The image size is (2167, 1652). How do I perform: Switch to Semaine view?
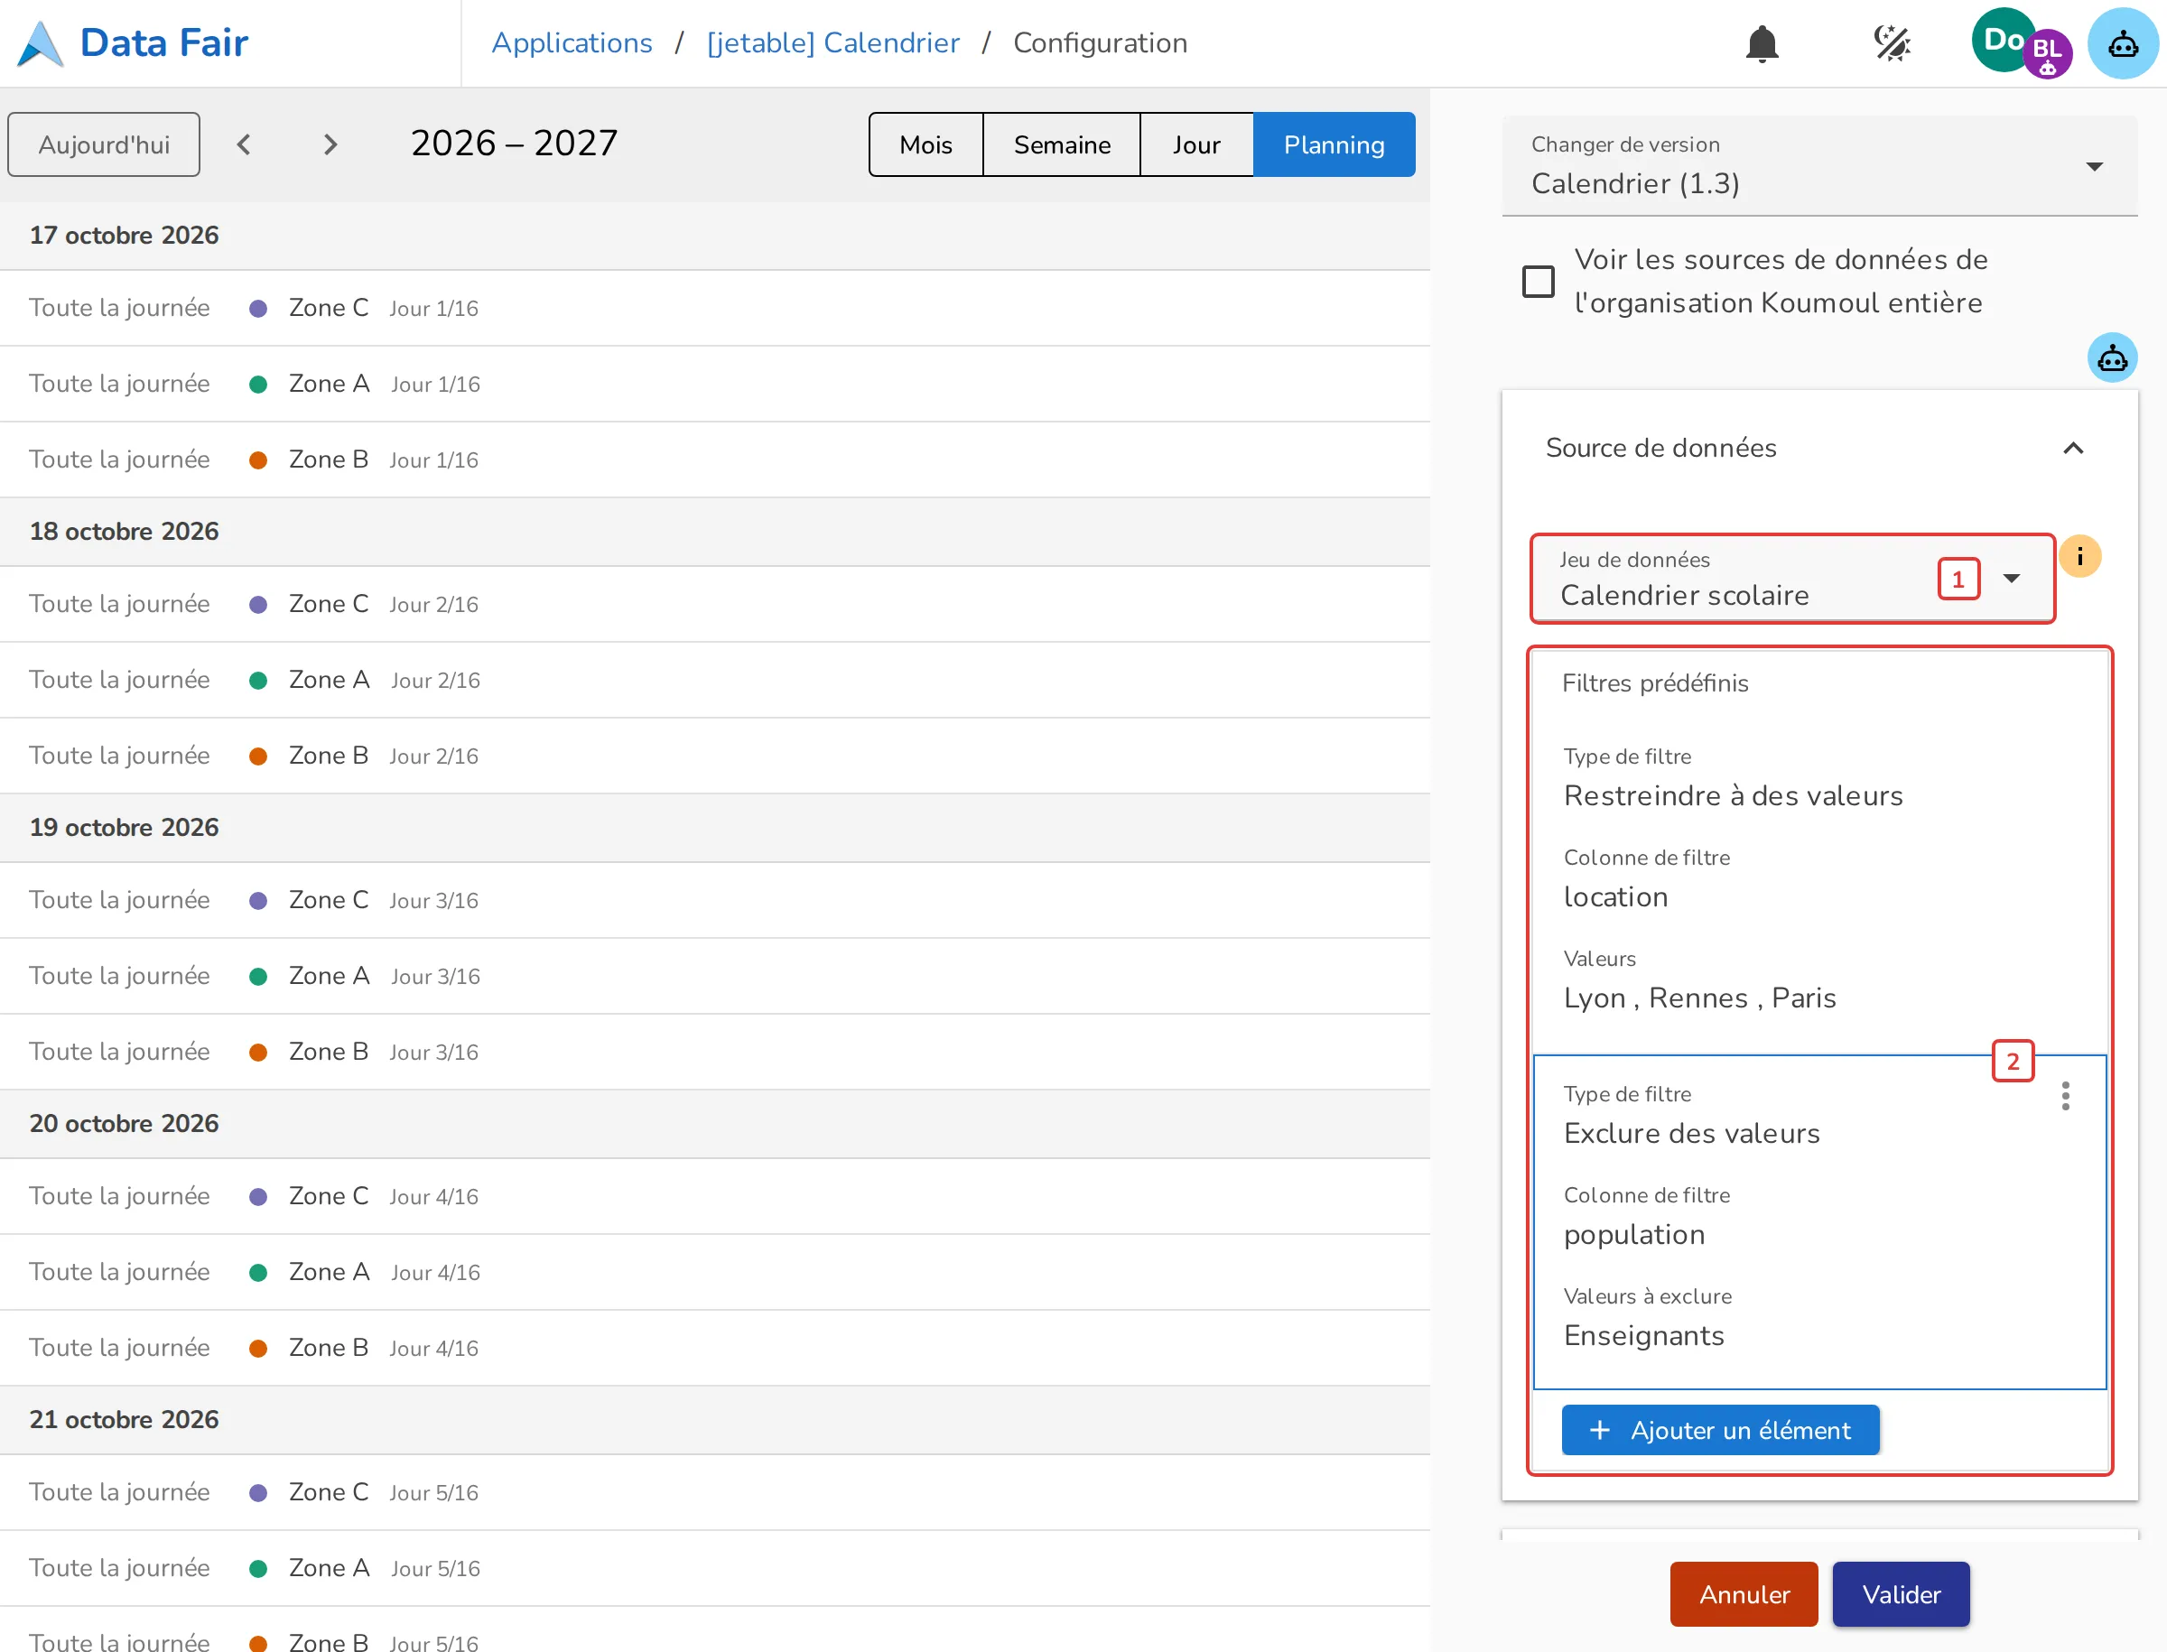click(x=1061, y=144)
